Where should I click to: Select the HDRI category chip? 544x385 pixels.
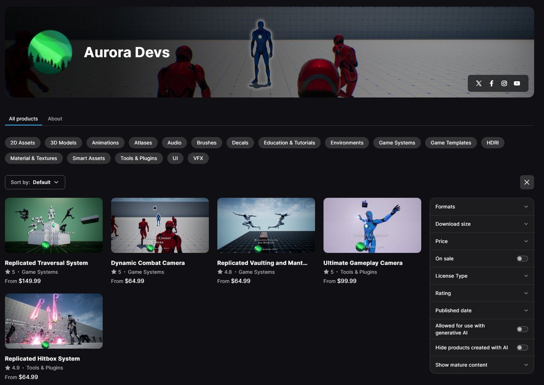493,143
